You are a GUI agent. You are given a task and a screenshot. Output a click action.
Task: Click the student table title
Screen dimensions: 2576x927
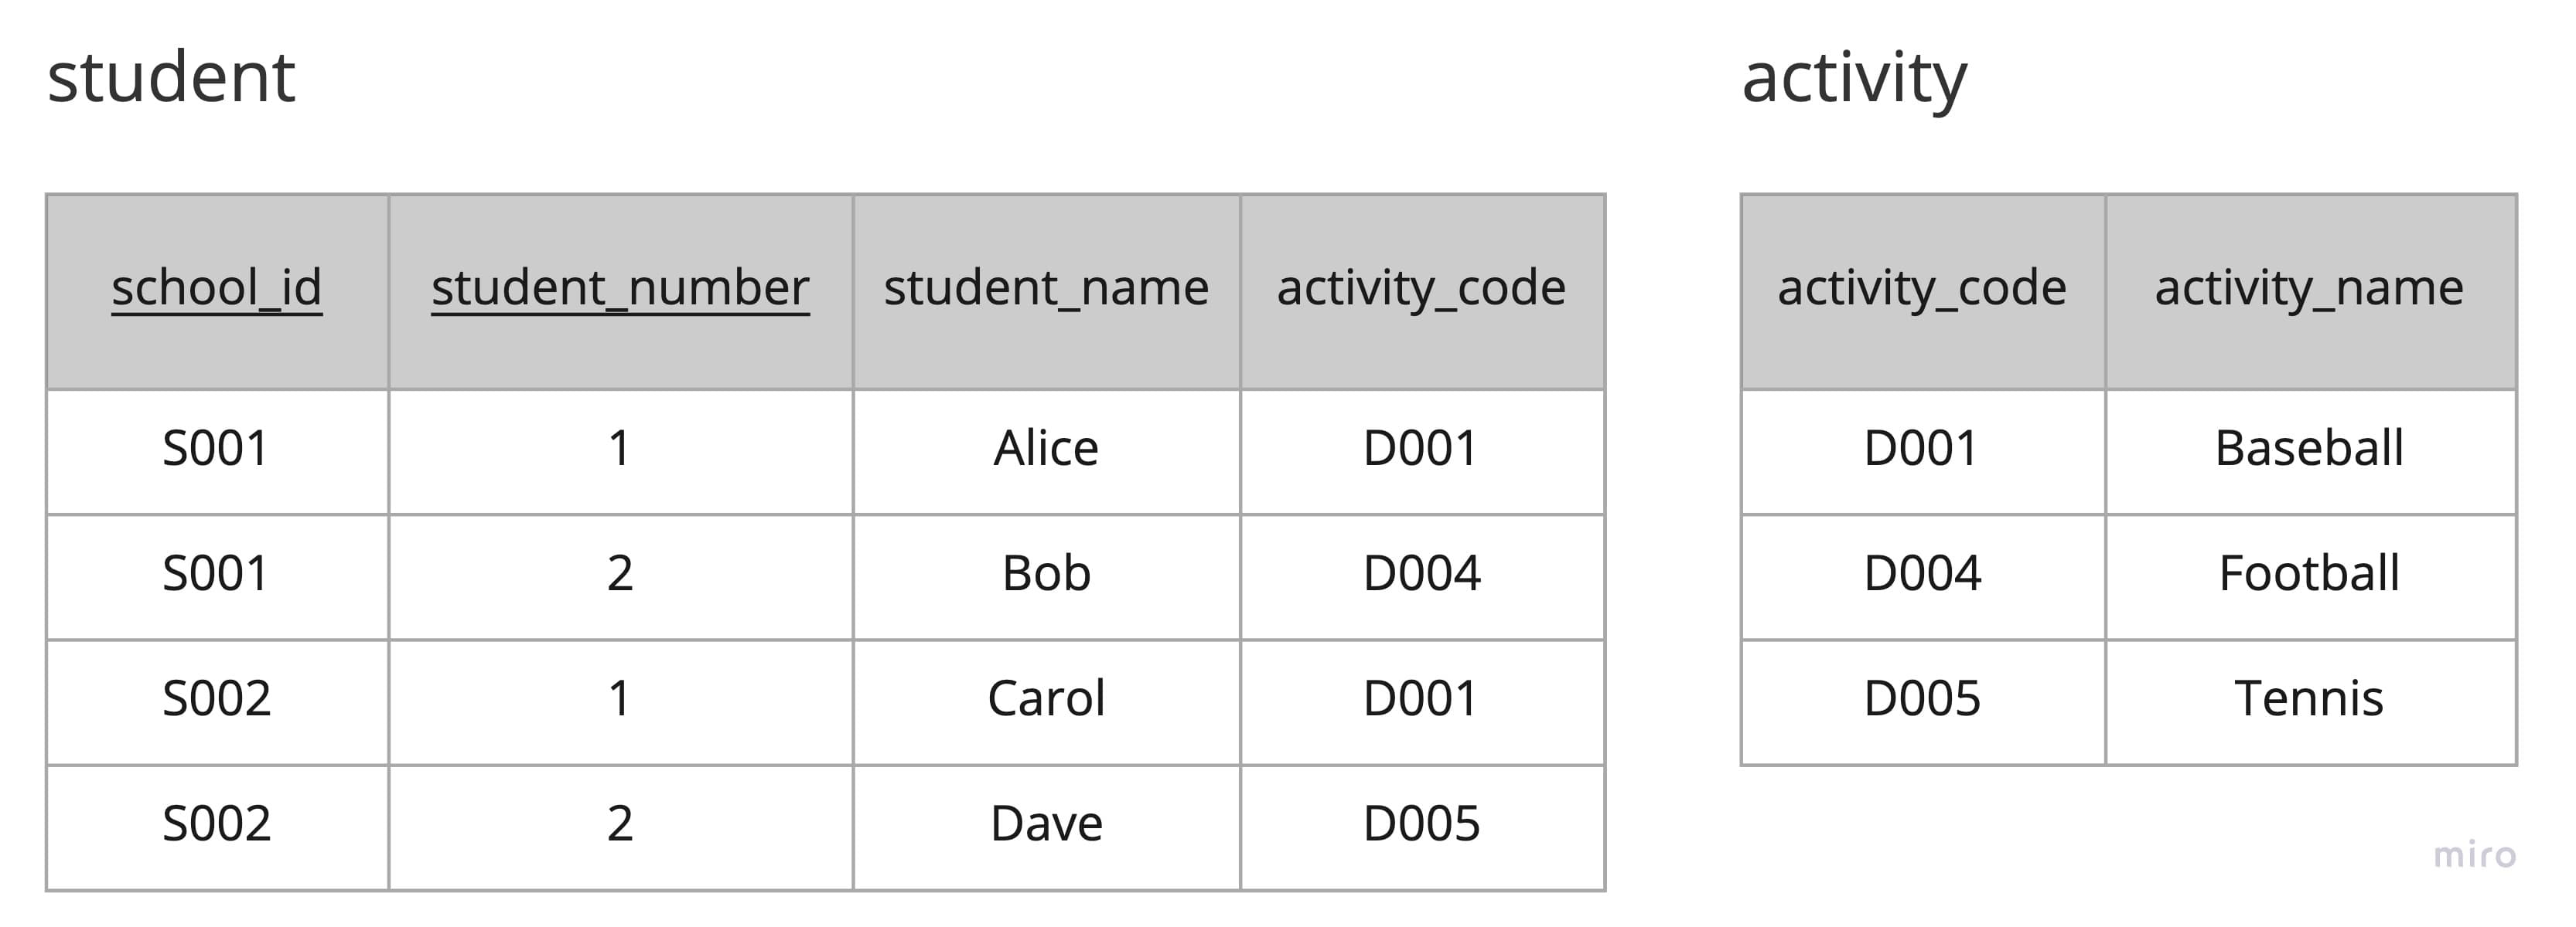(x=171, y=78)
